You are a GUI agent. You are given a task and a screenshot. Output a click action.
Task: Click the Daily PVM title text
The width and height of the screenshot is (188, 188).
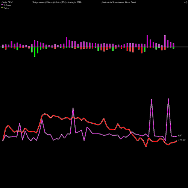(7, 2)
